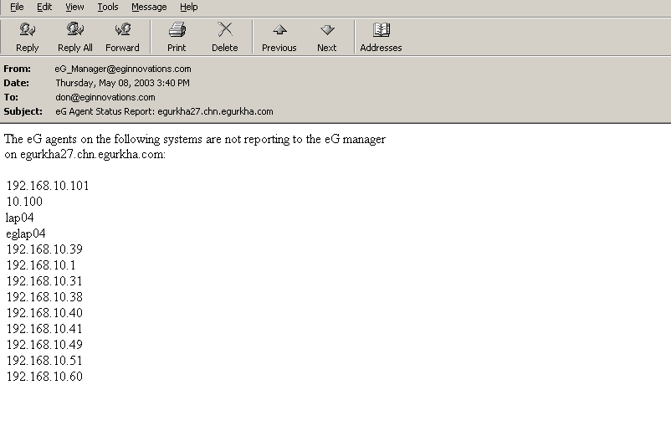Go to the Previous message
Screen dimensions: 671x426
point(279,38)
